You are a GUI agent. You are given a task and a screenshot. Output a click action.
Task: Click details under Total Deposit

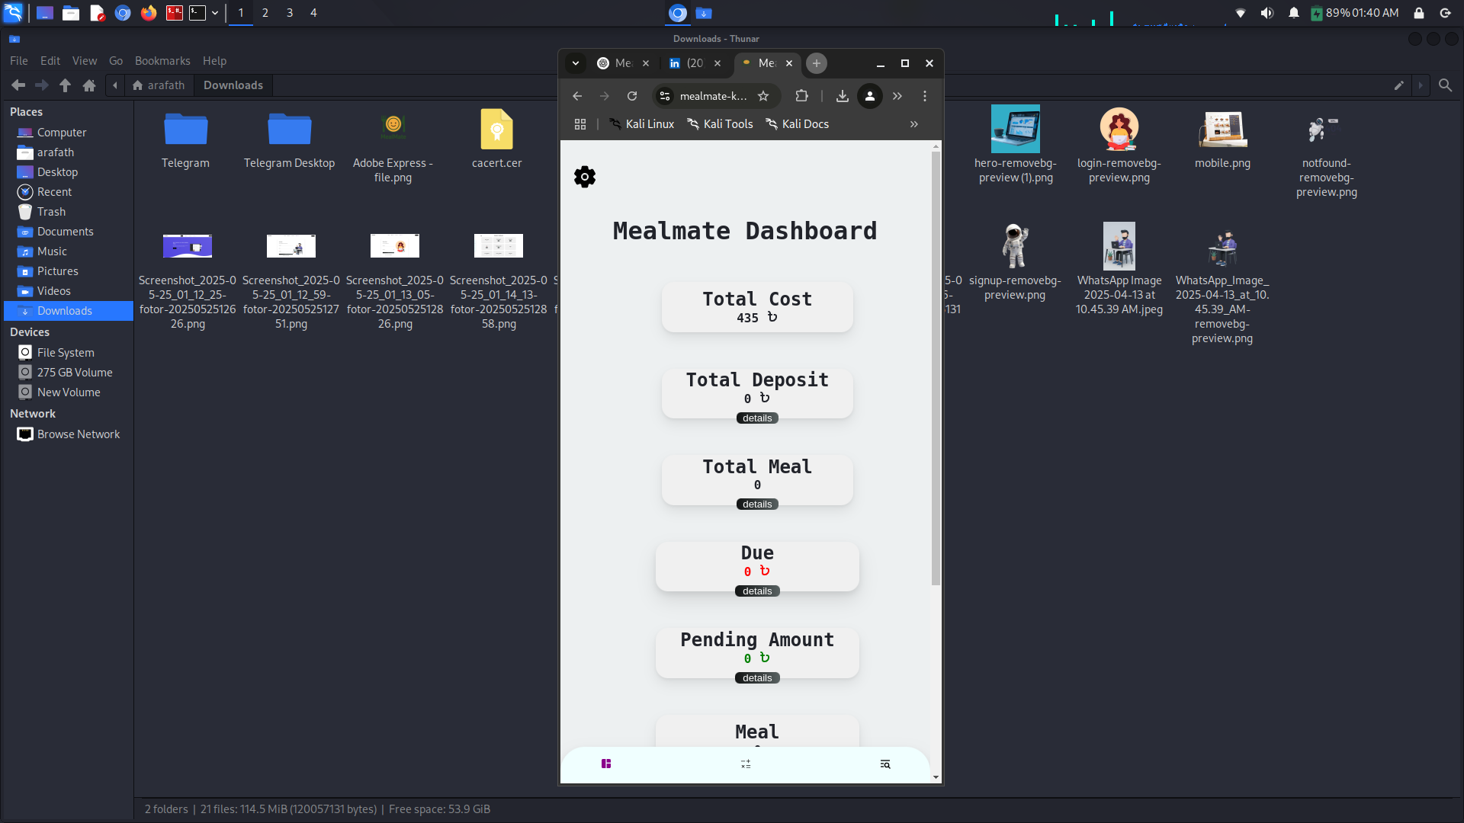pos(757,418)
